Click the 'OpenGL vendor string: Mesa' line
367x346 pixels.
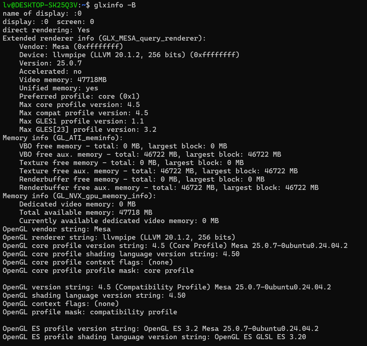click(56, 229)
